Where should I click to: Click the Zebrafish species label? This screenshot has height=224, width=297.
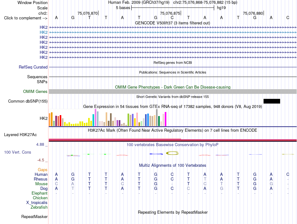(39, 207)
